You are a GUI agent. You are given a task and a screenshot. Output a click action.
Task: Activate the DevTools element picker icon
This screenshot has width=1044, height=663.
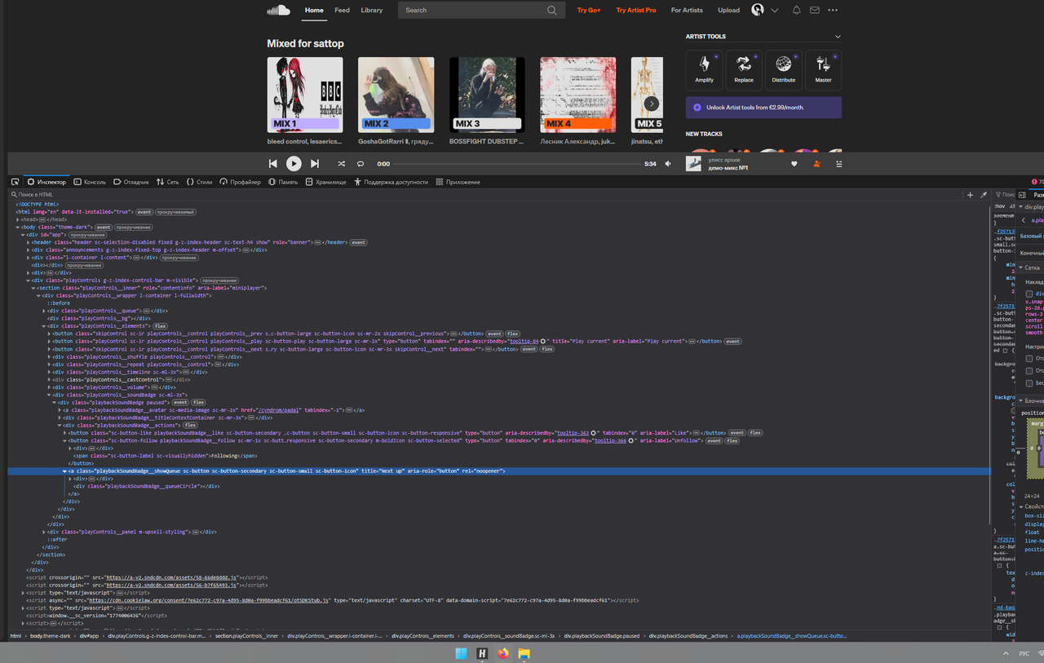coord(15,182)
